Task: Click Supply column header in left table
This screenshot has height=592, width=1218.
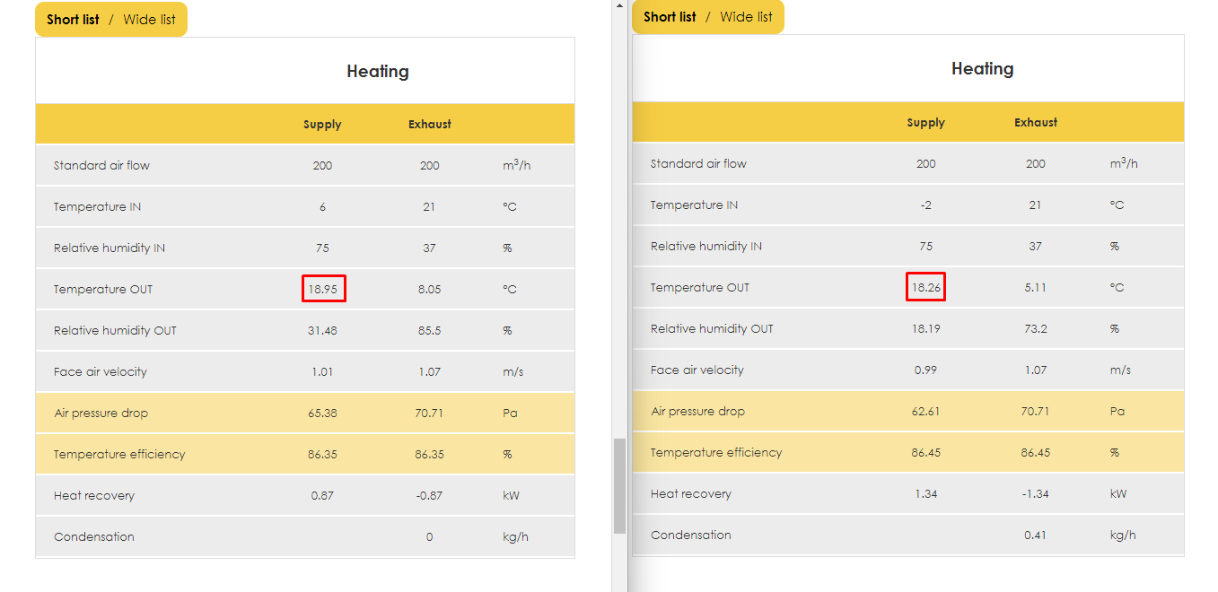Action: 322,125
